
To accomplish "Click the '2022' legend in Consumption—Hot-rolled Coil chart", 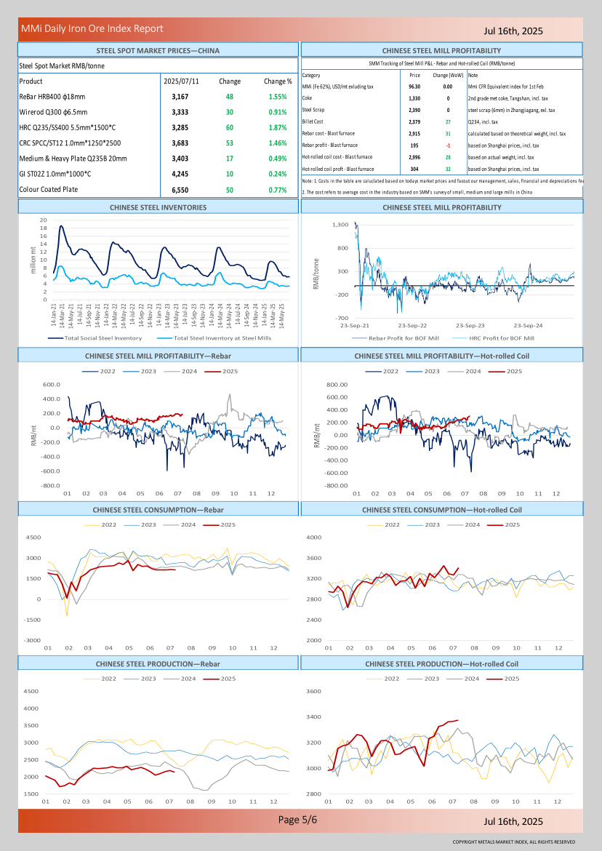I will (383, 525).
